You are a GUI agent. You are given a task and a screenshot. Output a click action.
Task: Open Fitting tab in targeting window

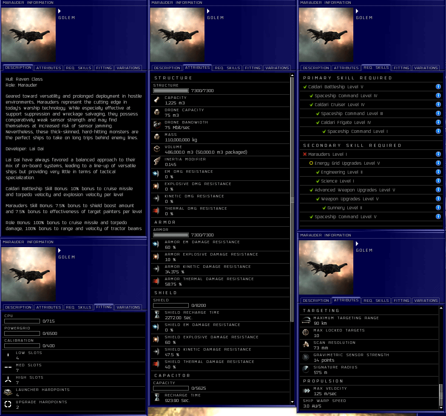(401, 301)
